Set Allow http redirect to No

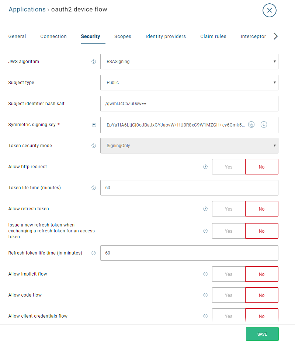tap(262, 167)
